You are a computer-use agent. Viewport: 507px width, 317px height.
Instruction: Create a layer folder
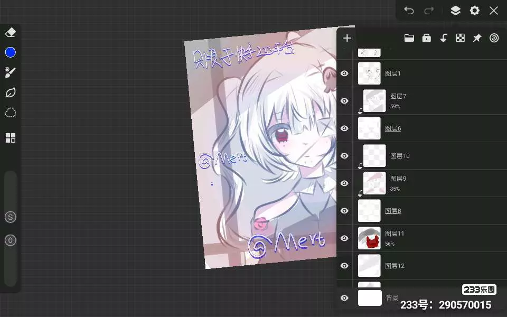[409, 38]
